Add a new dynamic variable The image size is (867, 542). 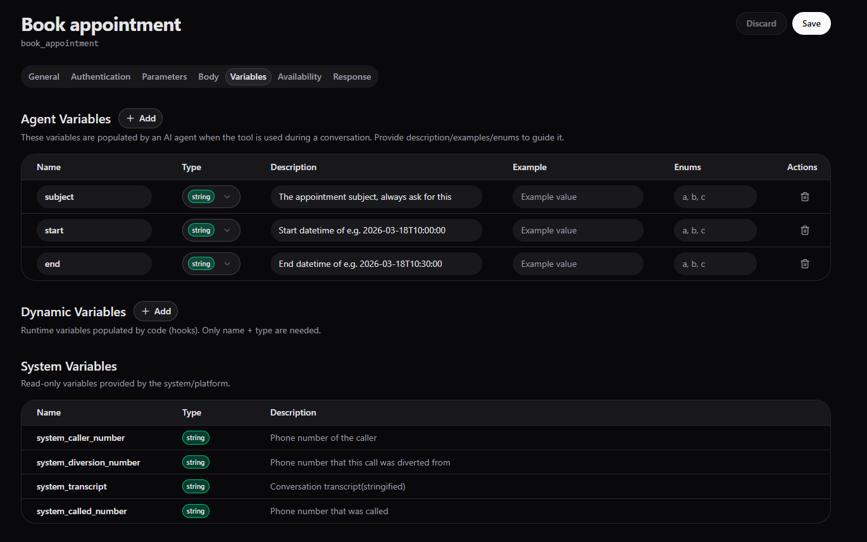pyautogui.click(x=156, y=311)
